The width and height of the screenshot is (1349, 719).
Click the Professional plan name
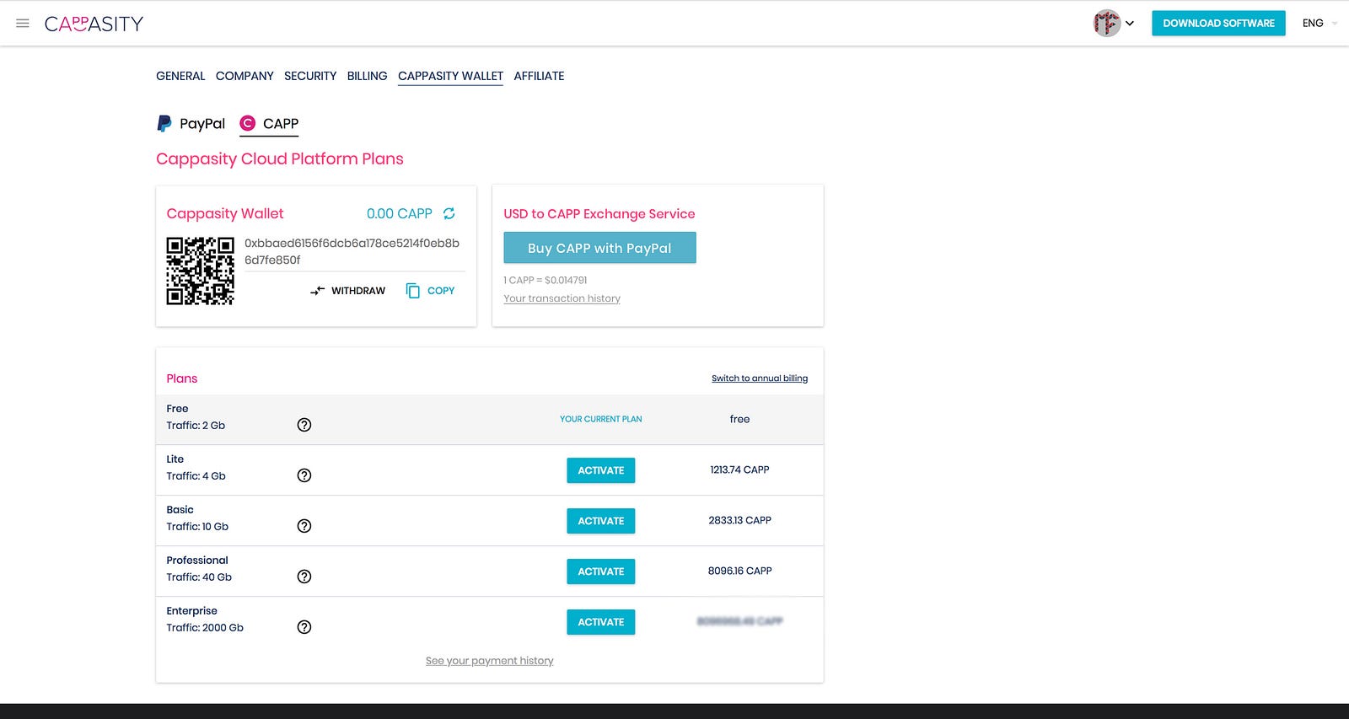click(x=197, y=561)
